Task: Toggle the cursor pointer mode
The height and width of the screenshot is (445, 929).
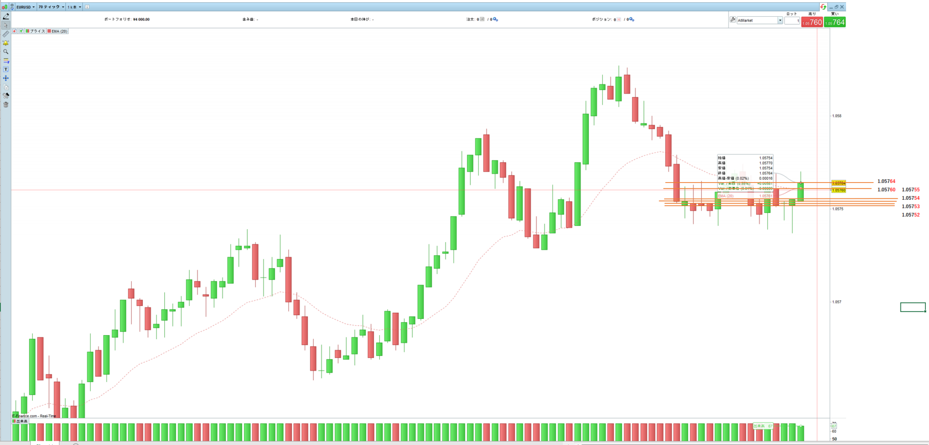Action: 6,25
